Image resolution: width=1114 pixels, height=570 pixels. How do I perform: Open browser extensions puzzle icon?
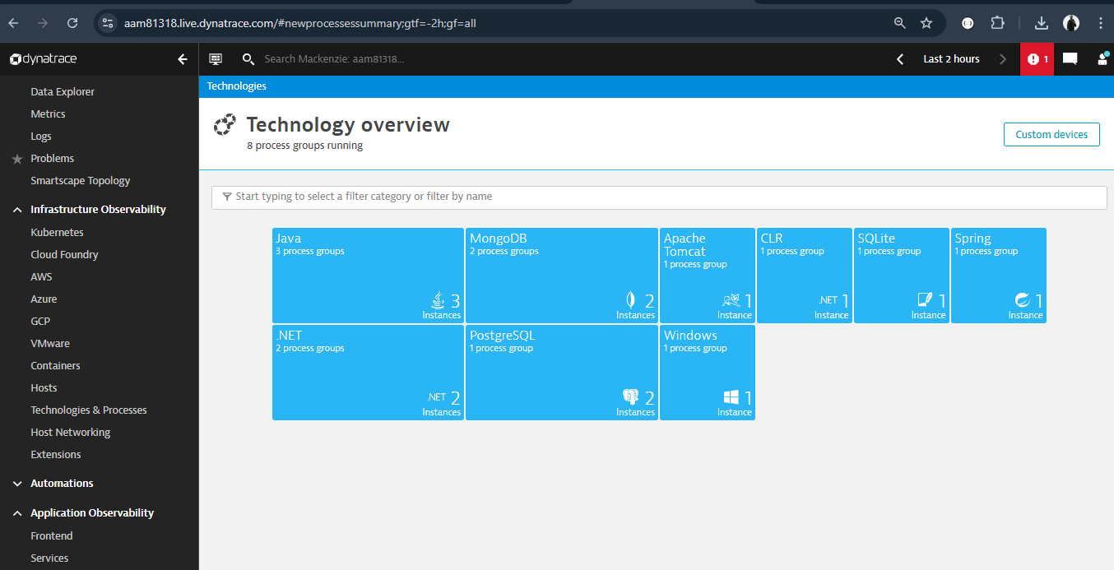[997, 23]
